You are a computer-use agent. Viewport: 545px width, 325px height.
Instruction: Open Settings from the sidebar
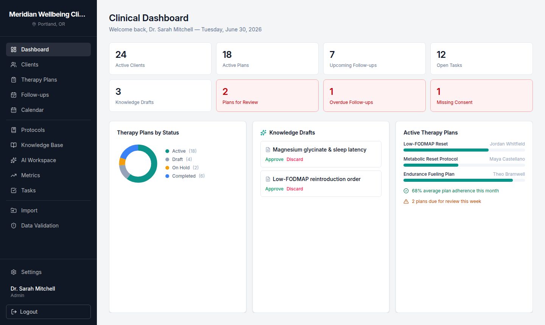(48, 272)
